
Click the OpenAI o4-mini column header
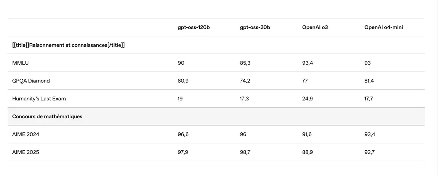coord(383,28)
